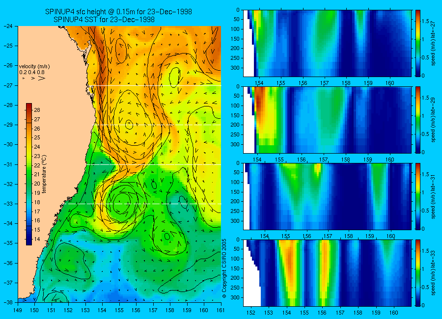Click the '22' value on the temperature scale
The image size is (442, 319).
click(x=37, y=165)
